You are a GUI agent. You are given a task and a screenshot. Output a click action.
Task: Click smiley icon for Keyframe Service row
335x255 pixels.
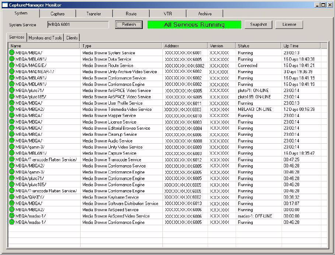click(12, 197)
